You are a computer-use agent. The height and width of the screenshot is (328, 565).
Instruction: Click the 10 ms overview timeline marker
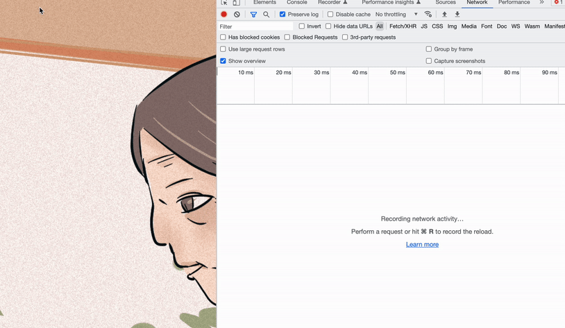(246, 72)
